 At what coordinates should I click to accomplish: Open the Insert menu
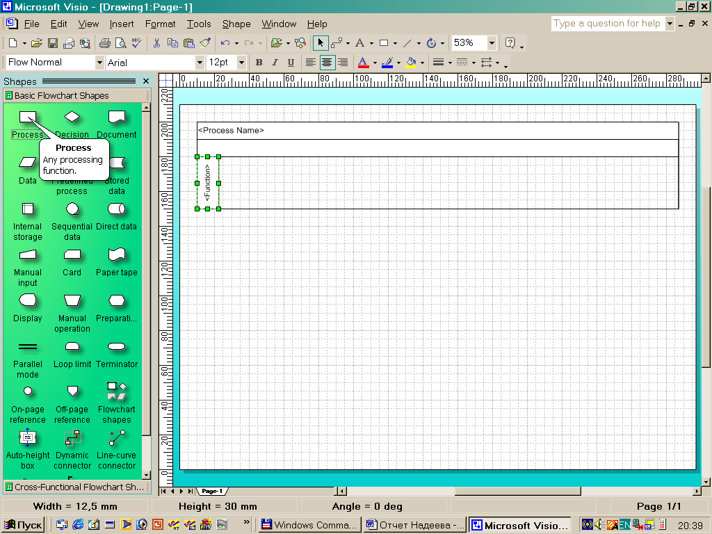121,24
